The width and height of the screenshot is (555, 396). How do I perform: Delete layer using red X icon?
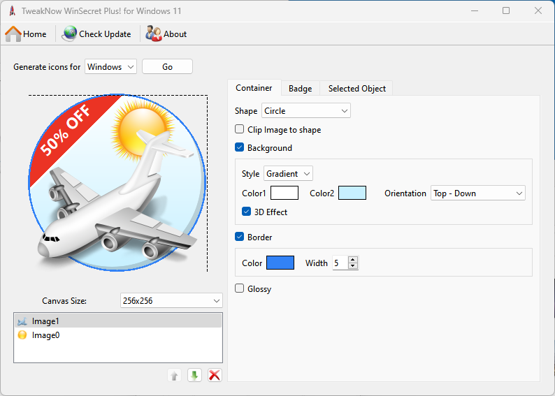point(215,375)
